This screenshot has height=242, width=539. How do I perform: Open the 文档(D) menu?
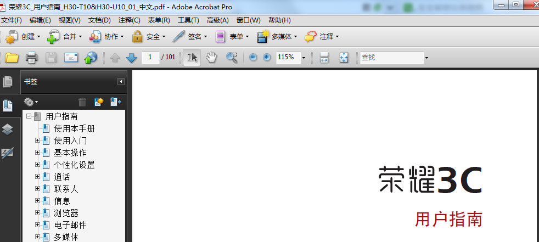(99, 20)
